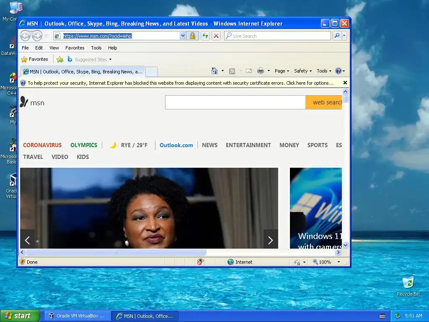The image size is (429, 322).
Task: Click the security information bar message
Action: click(181, 83)
